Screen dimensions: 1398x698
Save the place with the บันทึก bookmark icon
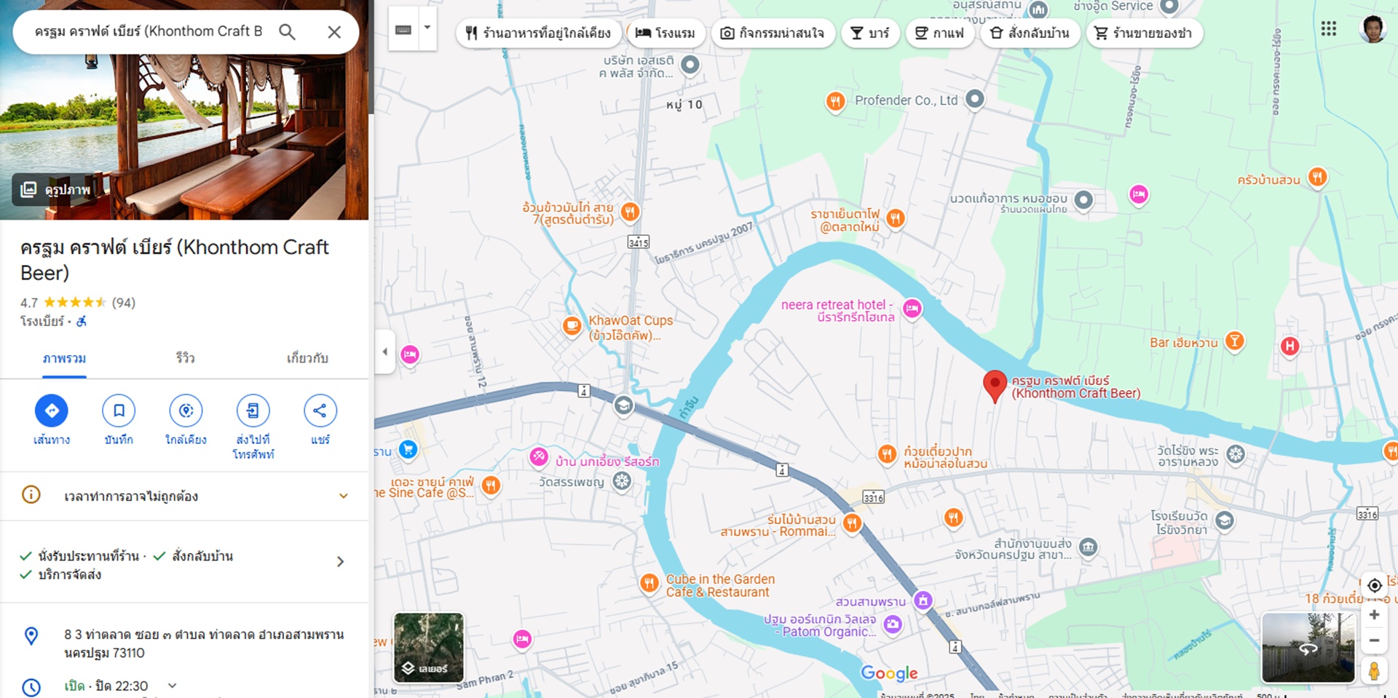coord(119,411)
